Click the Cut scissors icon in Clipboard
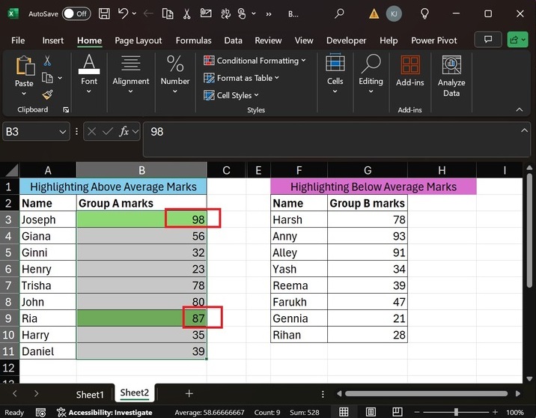Image resolution: width=536 pixels, height=418 pixels. pos(48,61)
